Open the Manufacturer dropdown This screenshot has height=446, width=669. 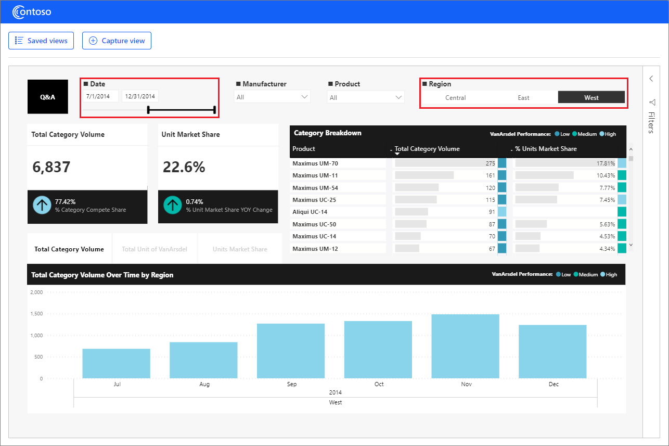click(272, 96)
